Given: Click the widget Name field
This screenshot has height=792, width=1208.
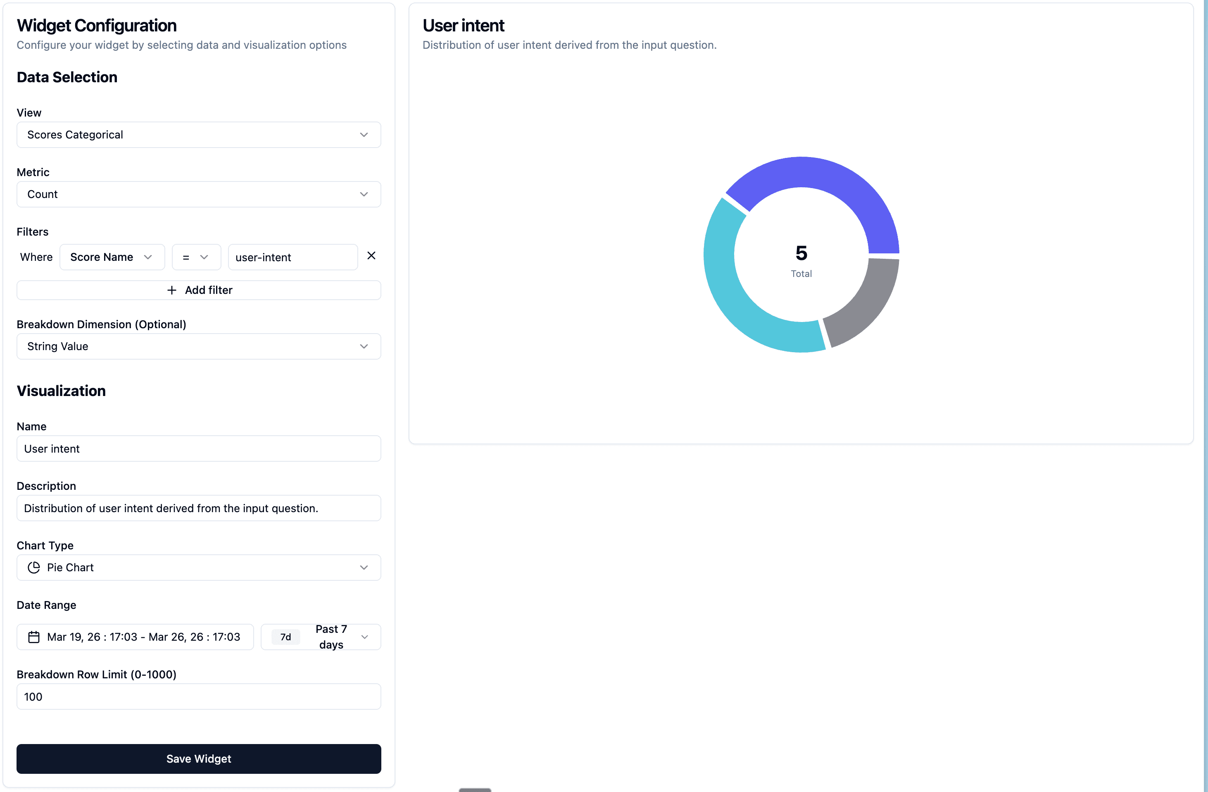Looking at the screenshot, I should 198,448.
